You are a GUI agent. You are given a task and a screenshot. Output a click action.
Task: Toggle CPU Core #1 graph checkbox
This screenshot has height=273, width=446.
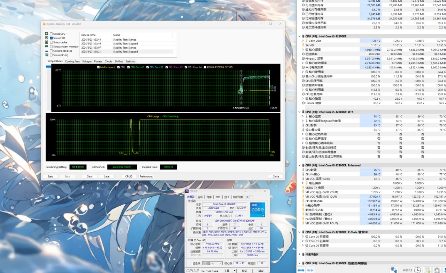tap(128, 67)
